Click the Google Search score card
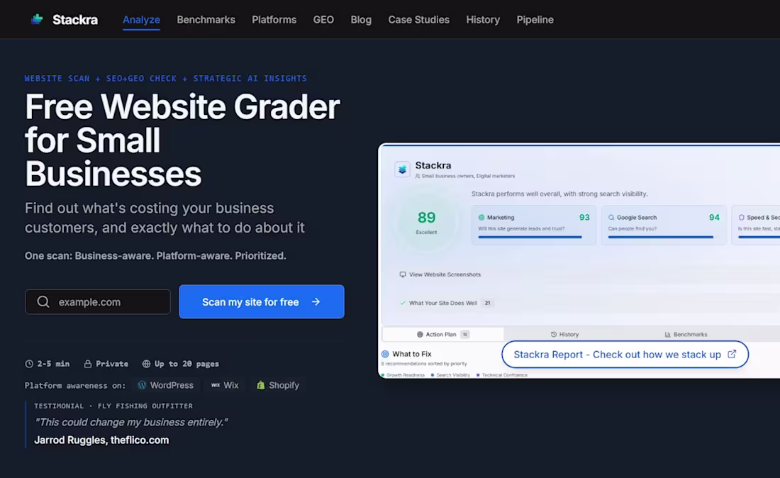This screenshot has height=478, width=780. click(x=664, y=225)
